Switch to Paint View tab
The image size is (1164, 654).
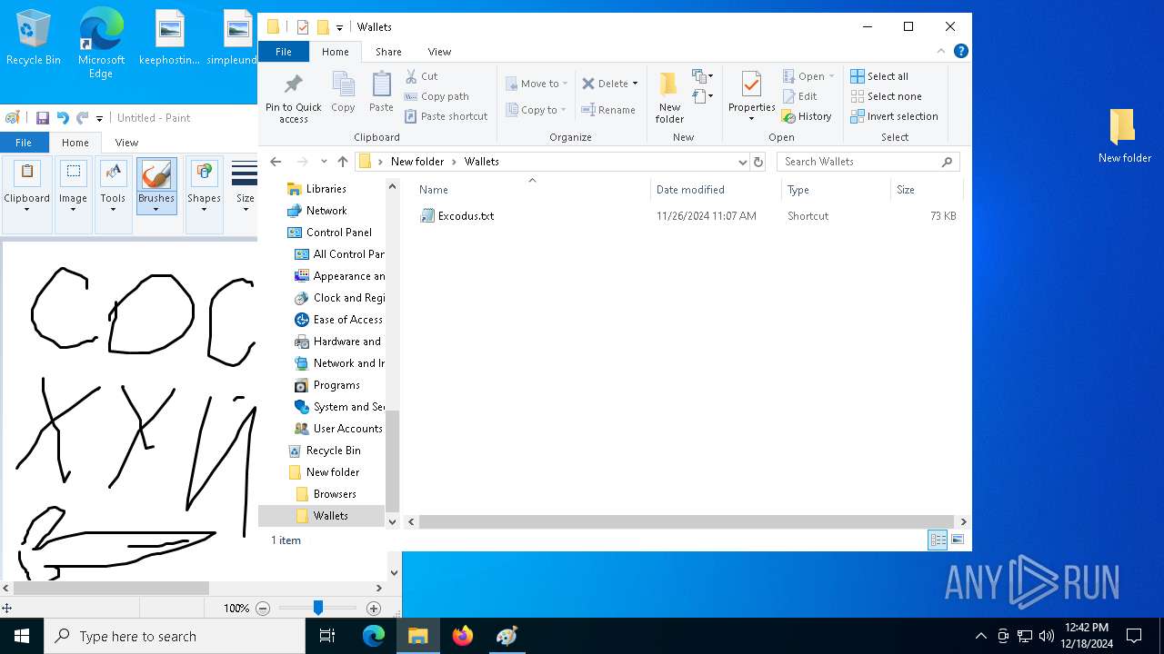coord(126,143)
